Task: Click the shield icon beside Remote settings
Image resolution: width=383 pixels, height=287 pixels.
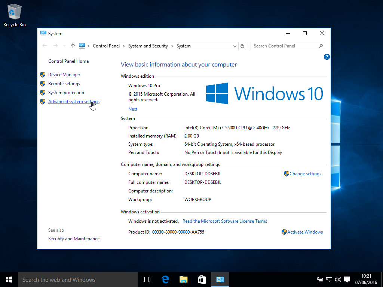Action: click(43, 84)
